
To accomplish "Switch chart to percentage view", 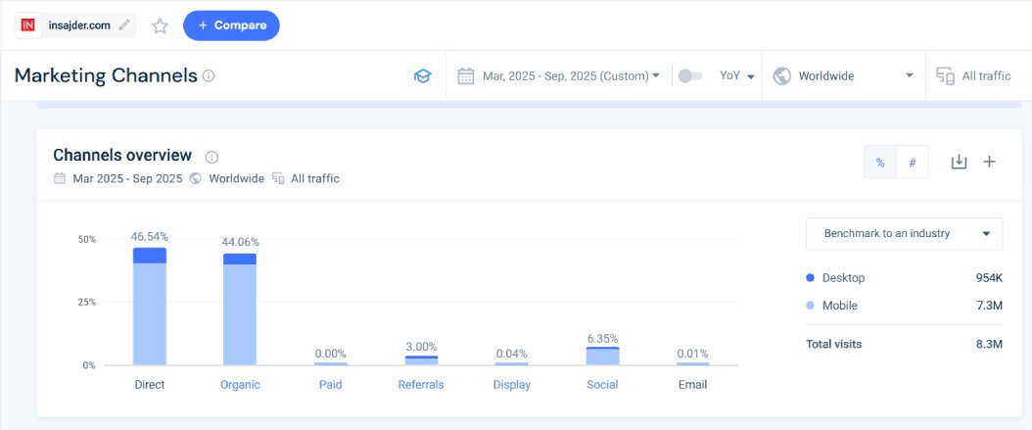I will 880,163.
